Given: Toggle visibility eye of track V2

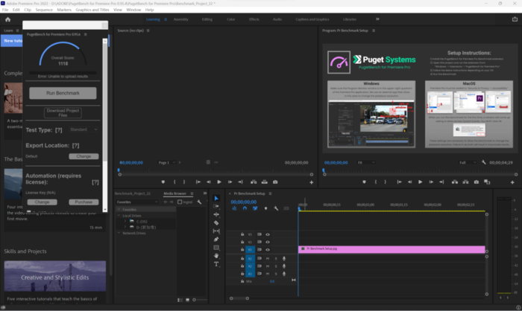Looking at the screenshot, I should [268, 243].
